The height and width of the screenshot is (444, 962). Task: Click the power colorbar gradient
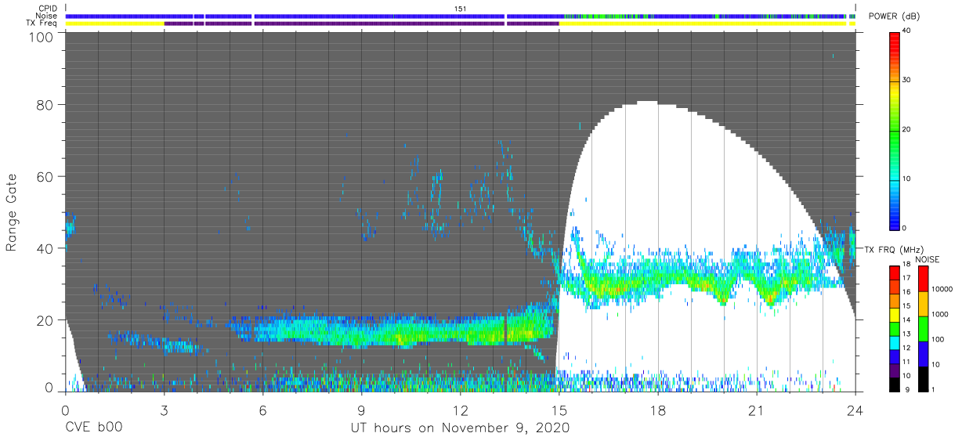pos(894,130)
